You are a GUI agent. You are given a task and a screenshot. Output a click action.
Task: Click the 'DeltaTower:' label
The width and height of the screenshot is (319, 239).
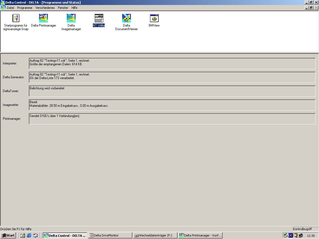pos(11,91)
